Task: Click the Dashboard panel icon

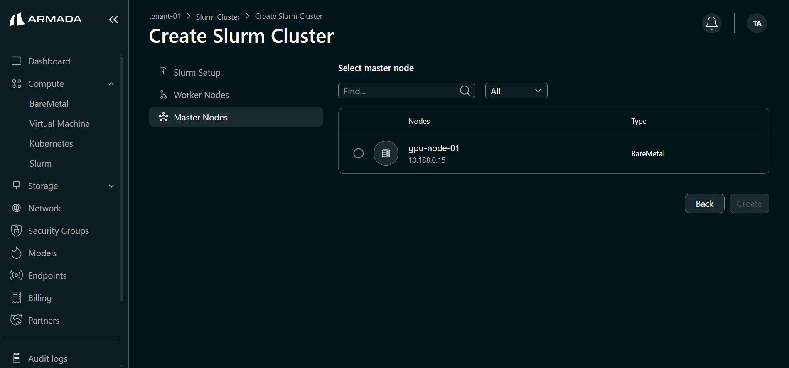Action: [16, 61]
